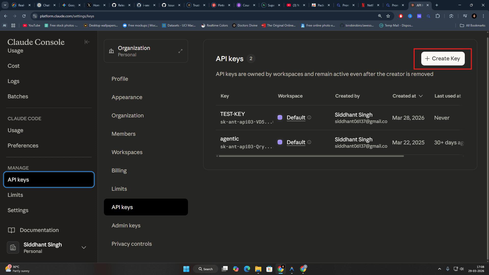Click the info icon beside TEST-KEY's Default workspace

pos(309,117)
